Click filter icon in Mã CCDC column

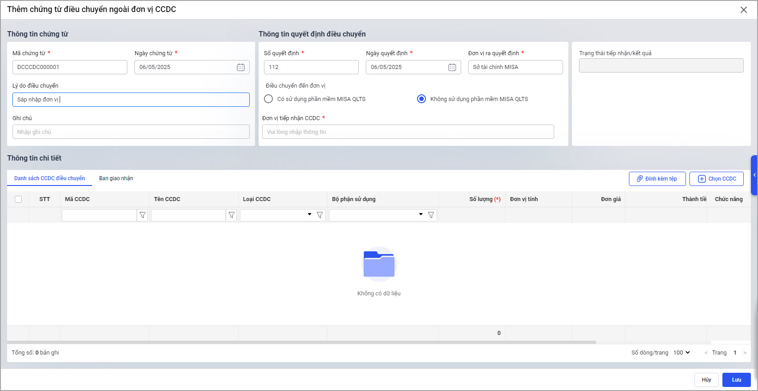pos(142,215)
